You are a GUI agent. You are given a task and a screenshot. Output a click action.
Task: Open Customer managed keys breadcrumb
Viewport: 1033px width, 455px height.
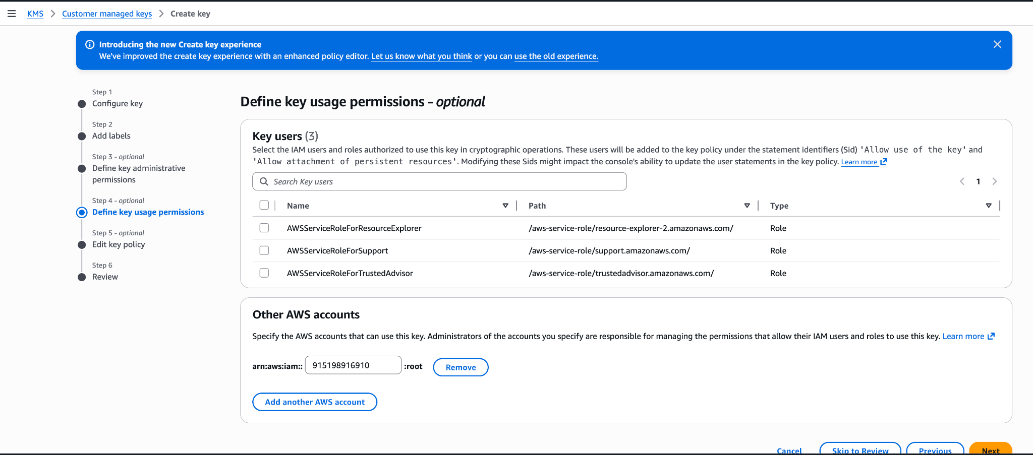pyautogui.click(x=107, y=14)
